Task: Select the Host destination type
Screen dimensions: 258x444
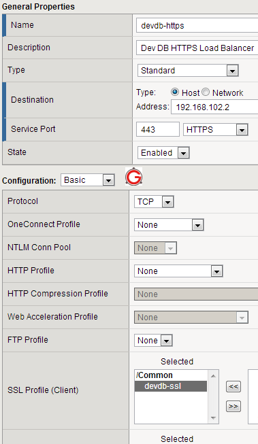Action: click(175, 92)
